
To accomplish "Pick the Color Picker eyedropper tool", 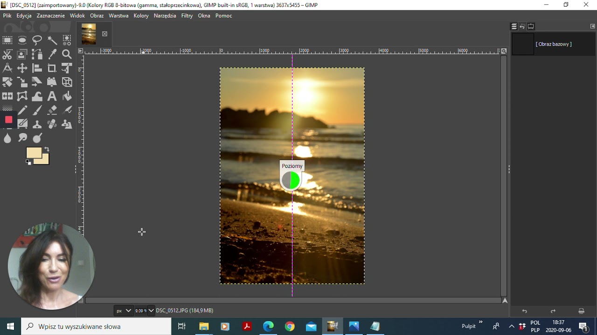I will [x=52, y=54].
